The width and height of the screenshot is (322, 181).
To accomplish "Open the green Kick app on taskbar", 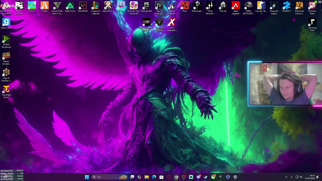I will [x=191, y=177].
